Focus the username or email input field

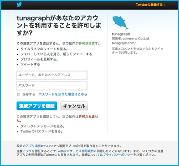click(x=52, y=75)
